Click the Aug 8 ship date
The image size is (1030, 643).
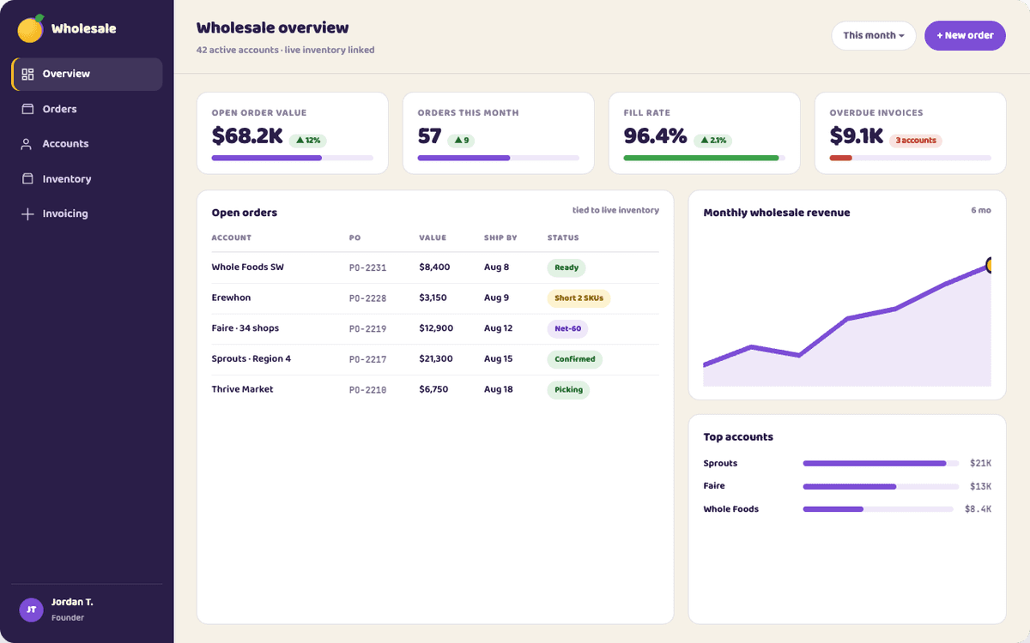pyautogui.click(x=496, y=267)
